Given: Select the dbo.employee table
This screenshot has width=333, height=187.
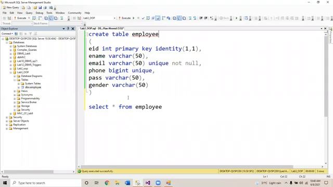Looking at the screenshot, I should pyautogui.click(x=33, y=87).
